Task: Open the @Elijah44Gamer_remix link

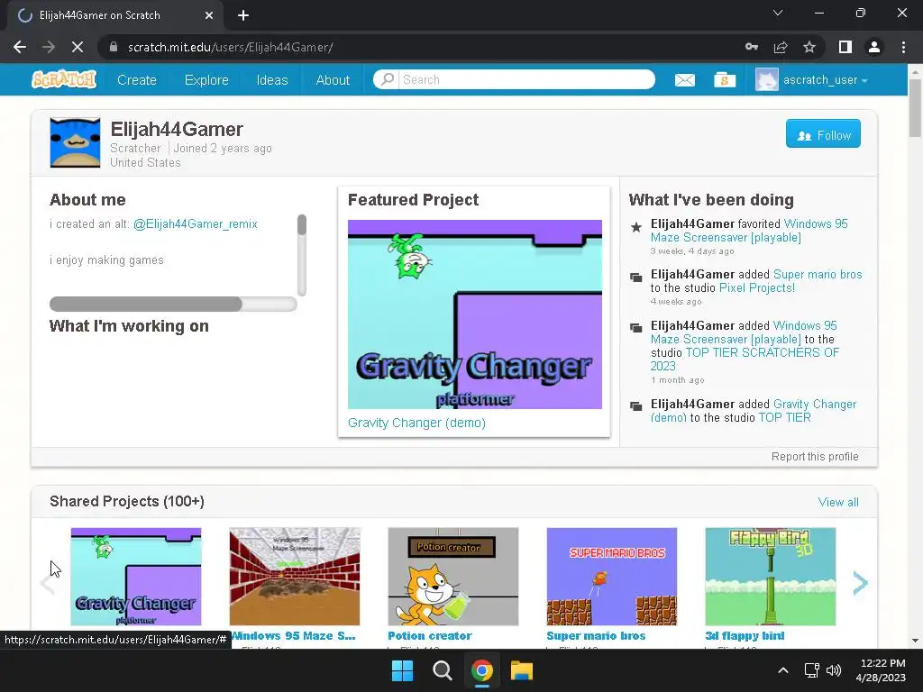Action: coord(196,224)
